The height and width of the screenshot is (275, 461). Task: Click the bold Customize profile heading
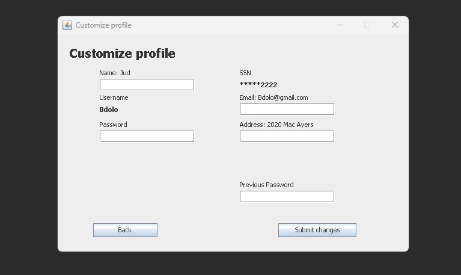click(x=122, y=54)
